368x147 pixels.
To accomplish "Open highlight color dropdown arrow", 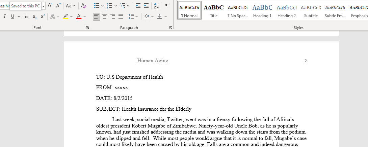I will click(x=71, y=16).
